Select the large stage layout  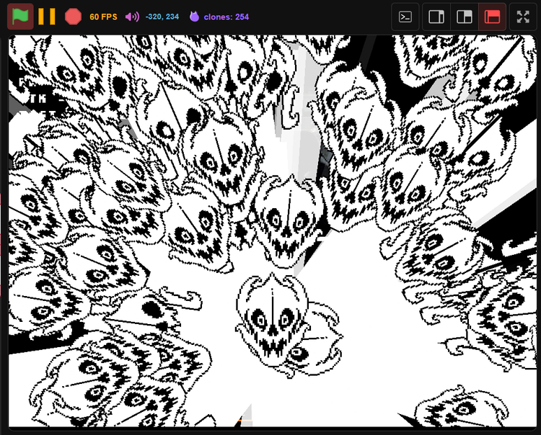click(x=493, y=17)
